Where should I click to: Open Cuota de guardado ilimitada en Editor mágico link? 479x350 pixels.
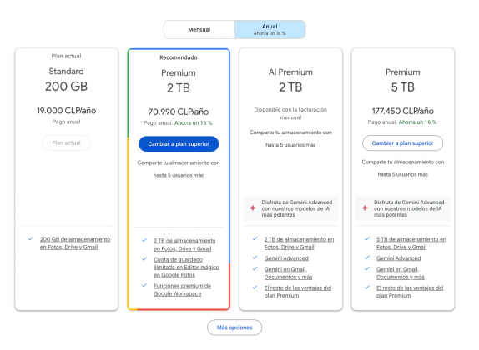(186, 267)
